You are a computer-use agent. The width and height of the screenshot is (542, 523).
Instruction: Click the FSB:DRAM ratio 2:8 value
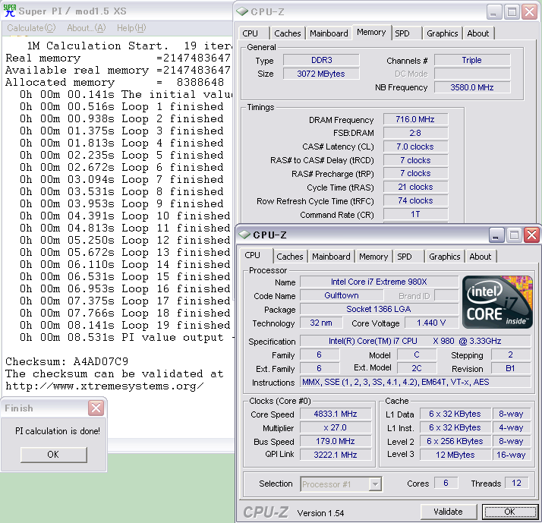click(x=415, y=133)
